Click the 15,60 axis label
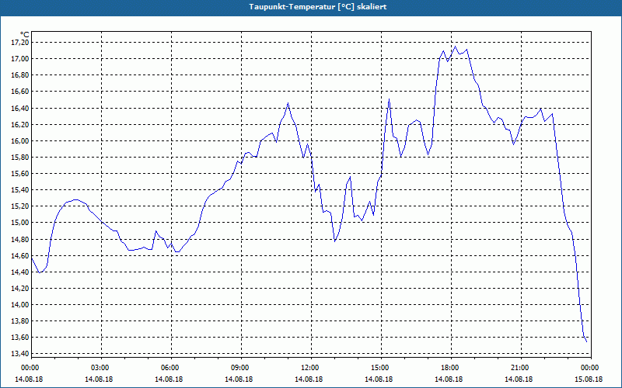Screen dimensions: 622x388 [x=20, y=173]
